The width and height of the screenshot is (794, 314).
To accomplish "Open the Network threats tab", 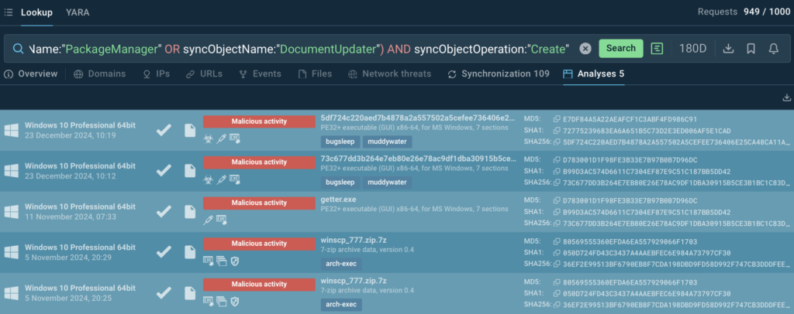I will (392, 74).
